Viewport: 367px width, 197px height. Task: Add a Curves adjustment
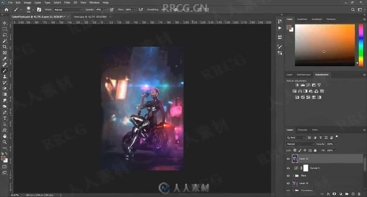308,85
